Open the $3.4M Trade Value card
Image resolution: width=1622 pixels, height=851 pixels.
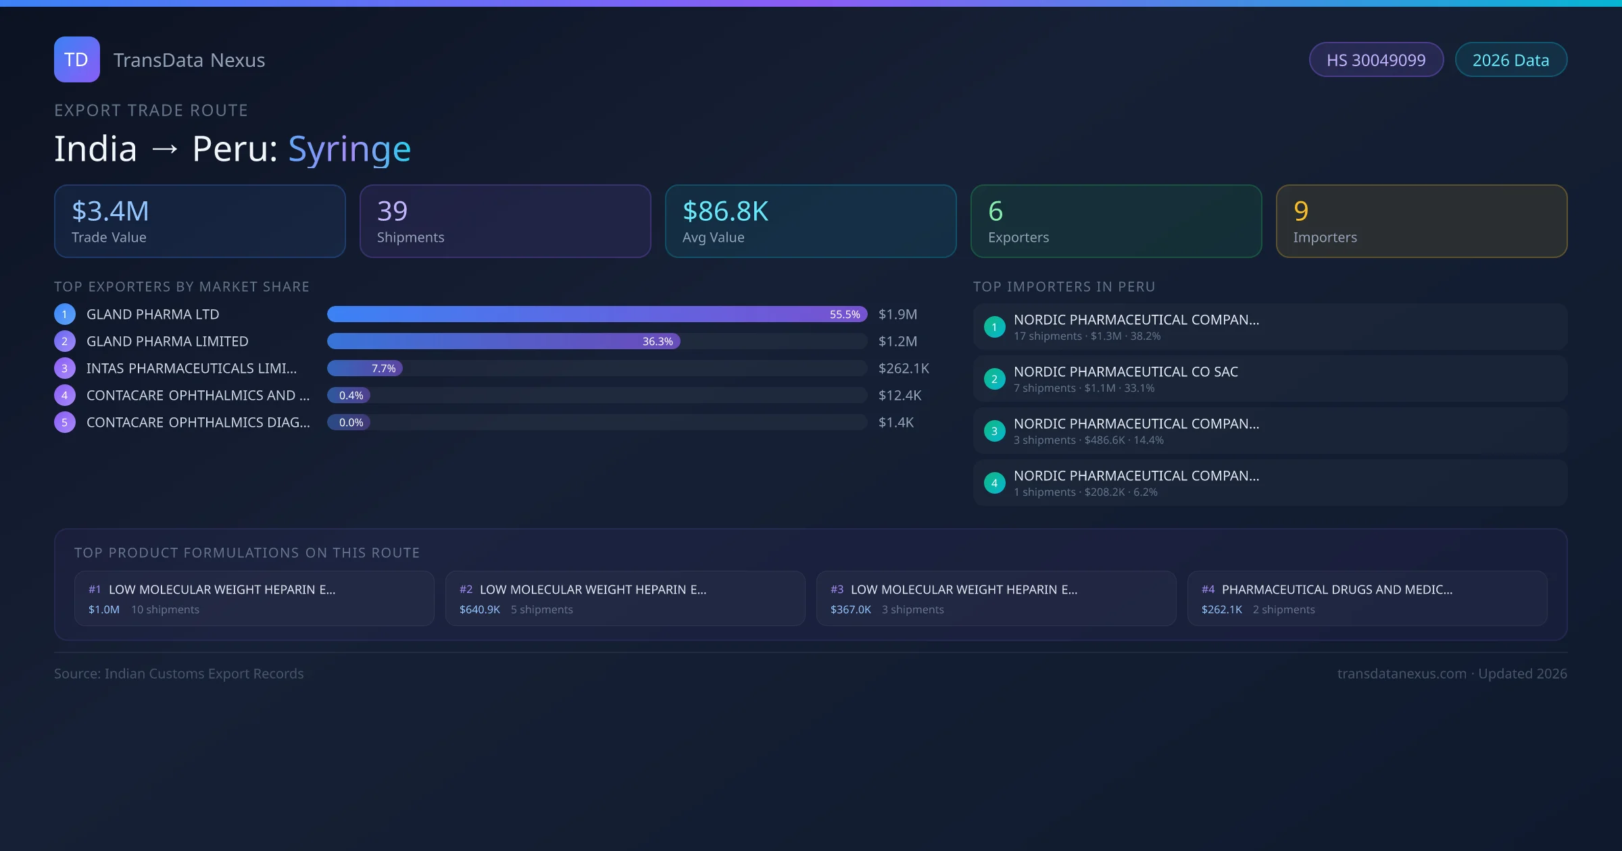point(199,221)
